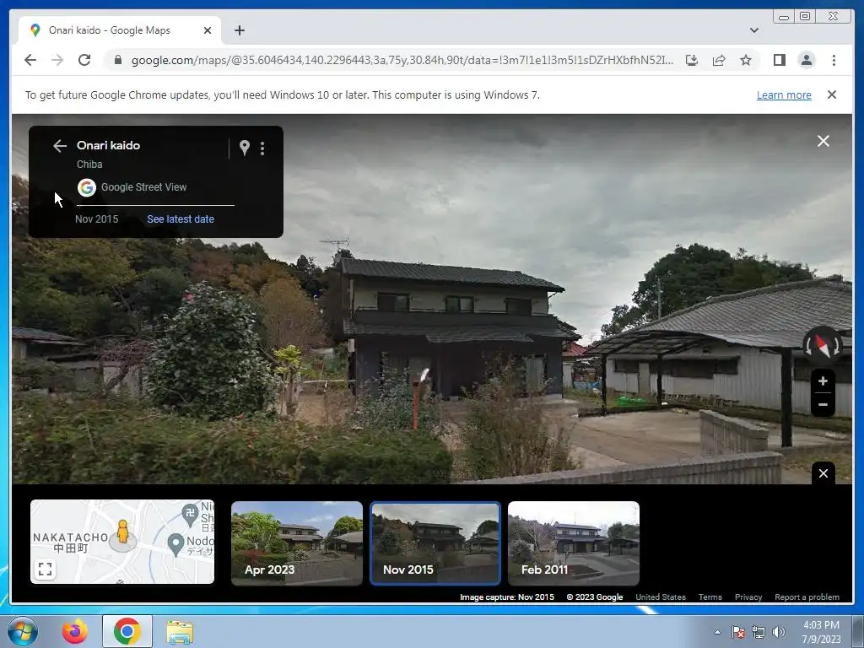Share this page icon

tap(719, 60)
